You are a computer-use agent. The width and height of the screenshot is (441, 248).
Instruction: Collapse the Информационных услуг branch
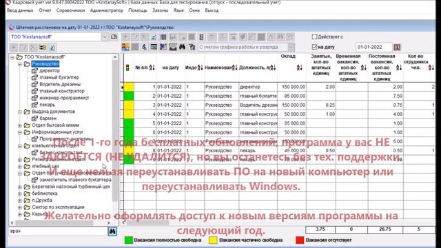coord(20,132)
